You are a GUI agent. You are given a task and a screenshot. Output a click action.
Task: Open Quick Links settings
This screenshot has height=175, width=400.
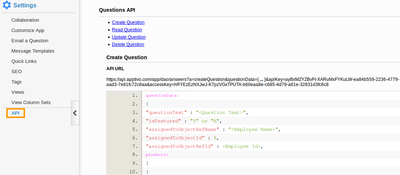(x=24, y=61)
